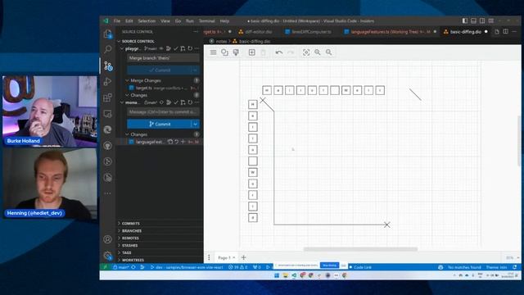This screenshot has height=295, width=524.
Task: Toggle the secondary side bar layout icon
Action: point(482,20)
